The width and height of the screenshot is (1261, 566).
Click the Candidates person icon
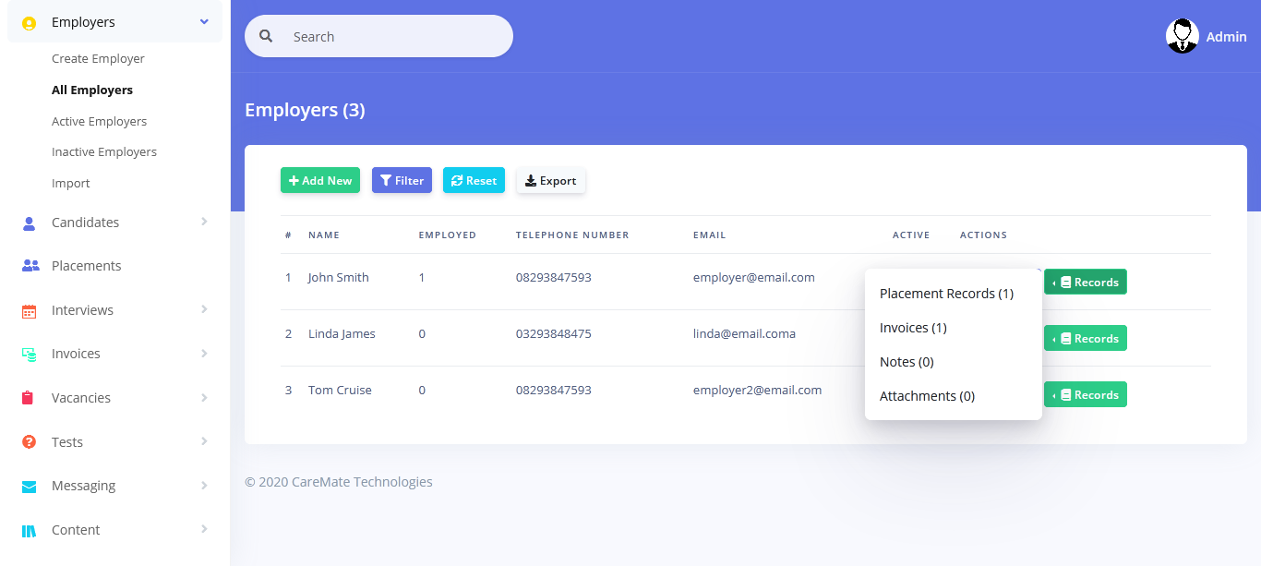[x=29, y=223]
